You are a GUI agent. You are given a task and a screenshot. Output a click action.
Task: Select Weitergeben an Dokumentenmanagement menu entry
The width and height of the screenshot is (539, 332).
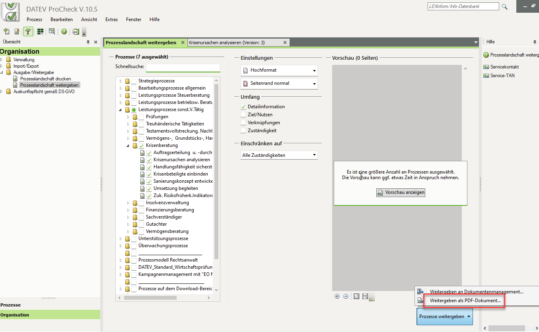click(477, 292)
